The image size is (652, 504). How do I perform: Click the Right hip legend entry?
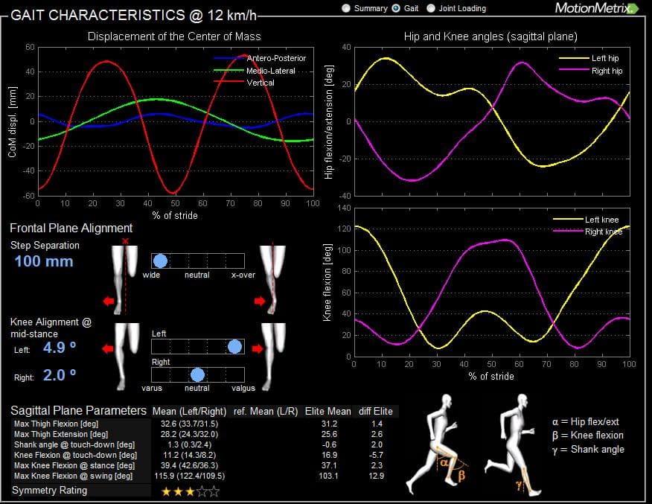(x=590, y=71)
